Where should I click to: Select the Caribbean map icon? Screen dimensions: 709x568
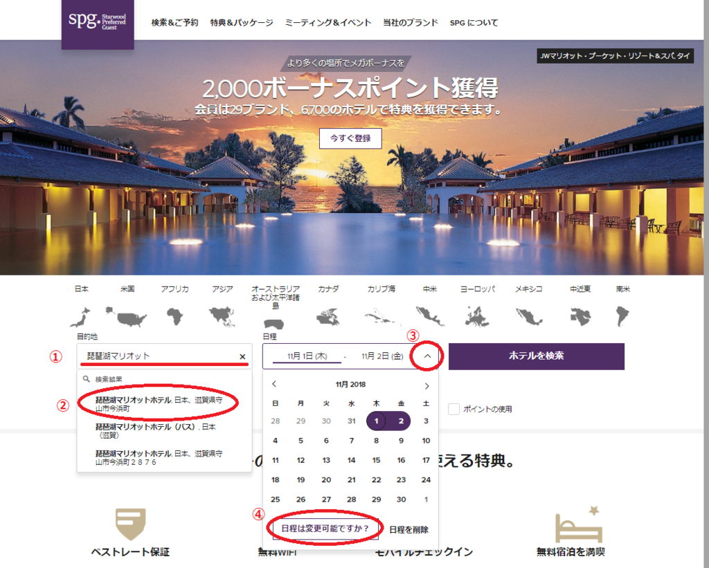tap(382, 317)
